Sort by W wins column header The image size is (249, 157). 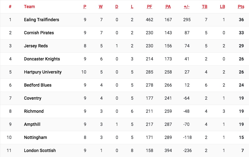[x=101, y=7]
